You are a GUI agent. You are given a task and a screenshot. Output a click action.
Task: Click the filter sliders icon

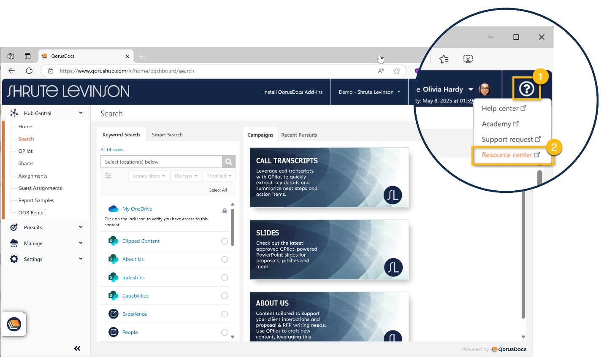pos(108,176)
